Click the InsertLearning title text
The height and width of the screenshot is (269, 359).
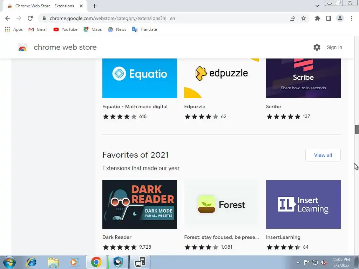(x=283, y=237)
